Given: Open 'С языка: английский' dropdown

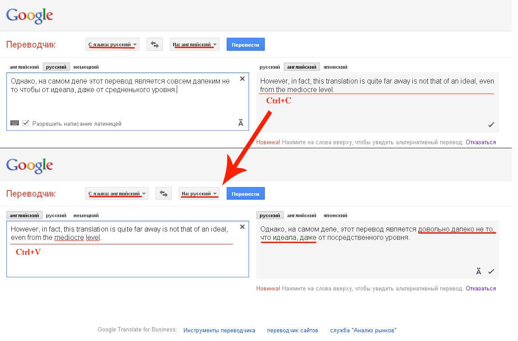Looking at the screenshot, I should [116, 194].
